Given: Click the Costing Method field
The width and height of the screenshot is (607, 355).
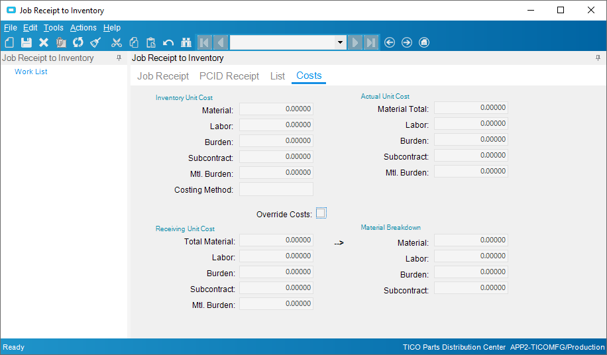Looking at the screenshot, I should point(276,189).
